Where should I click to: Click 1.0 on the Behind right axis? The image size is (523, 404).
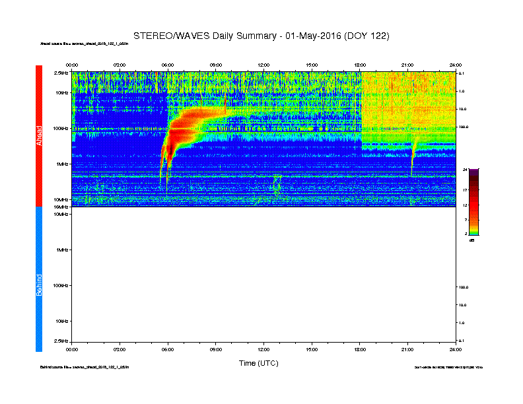coord(462,323)
